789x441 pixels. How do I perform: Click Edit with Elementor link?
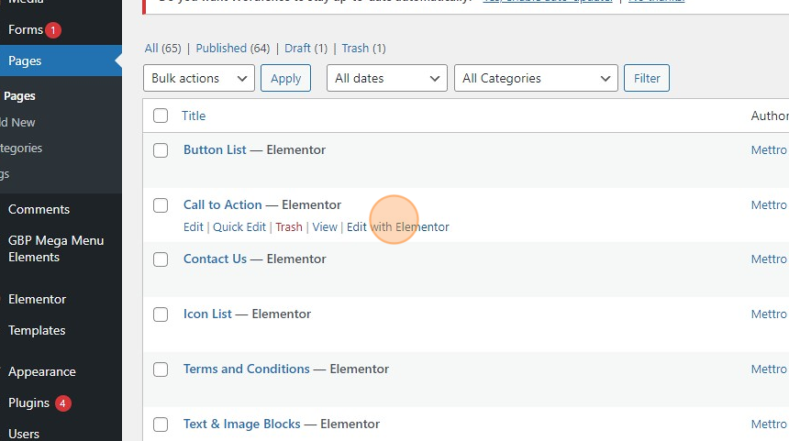tap(397, 226)
